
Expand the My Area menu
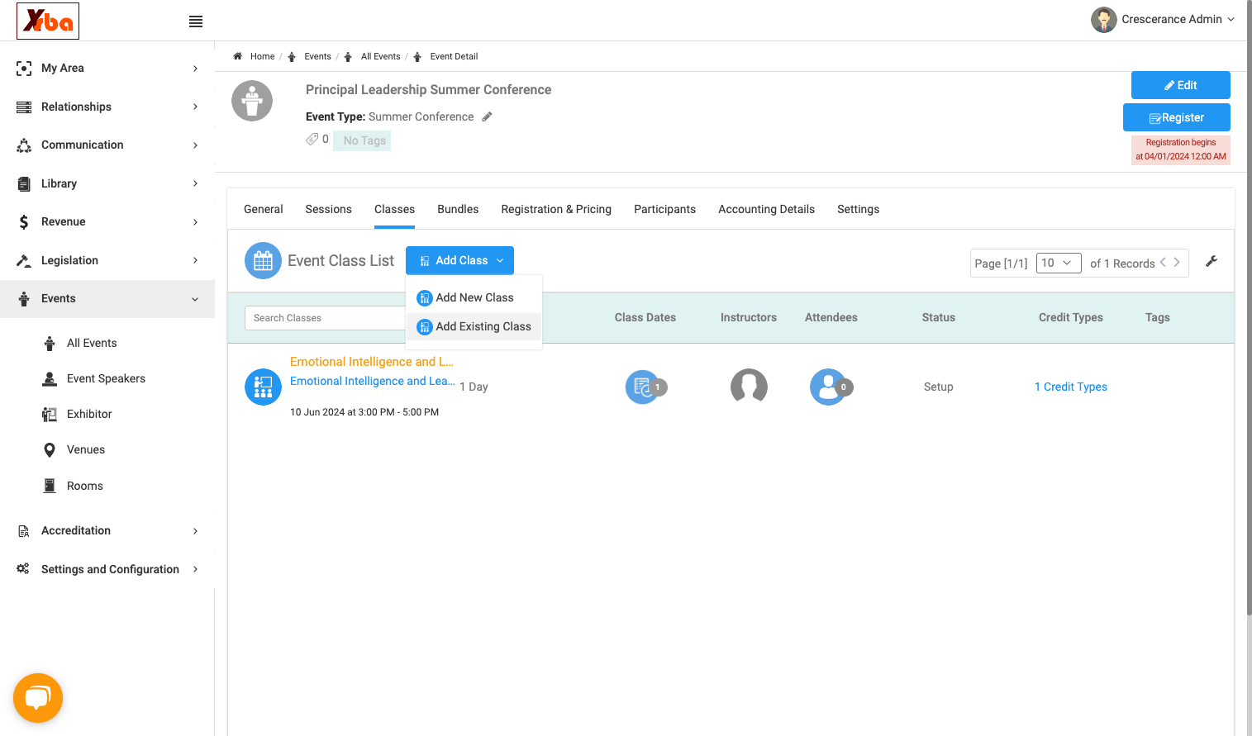pos(107,69)
